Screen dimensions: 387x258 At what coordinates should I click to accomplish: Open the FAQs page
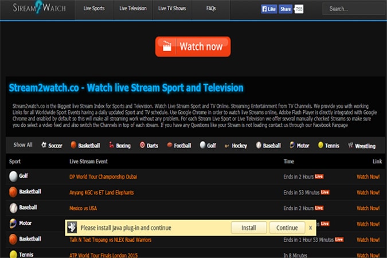coord(211,9)
